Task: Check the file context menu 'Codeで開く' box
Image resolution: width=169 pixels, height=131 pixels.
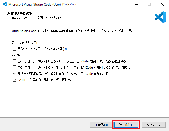Action: (14, 61)
